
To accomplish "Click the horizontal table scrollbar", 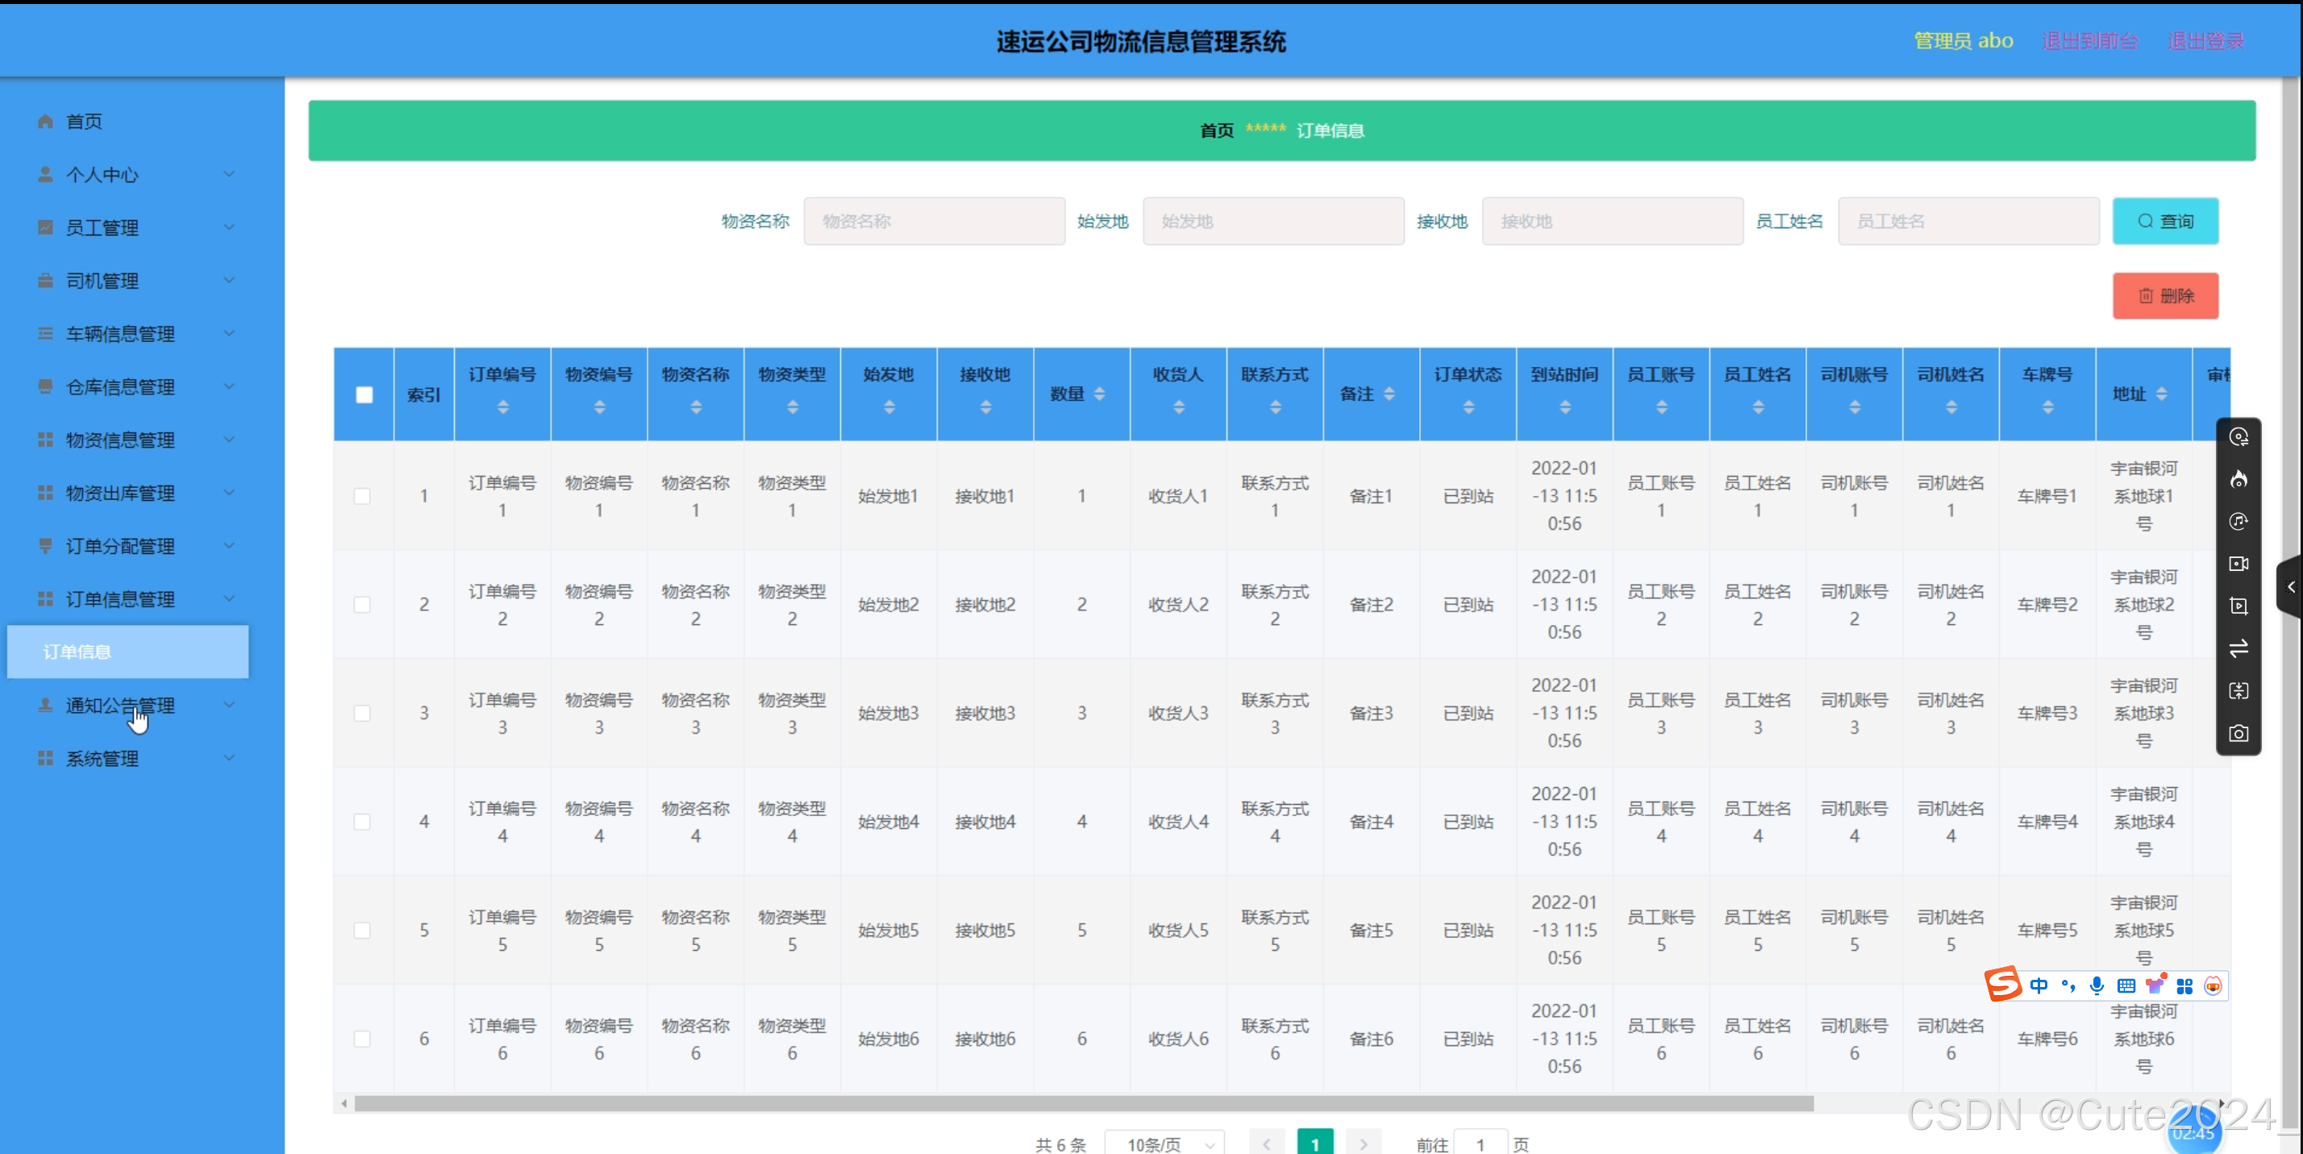I will [1084, 1104].
